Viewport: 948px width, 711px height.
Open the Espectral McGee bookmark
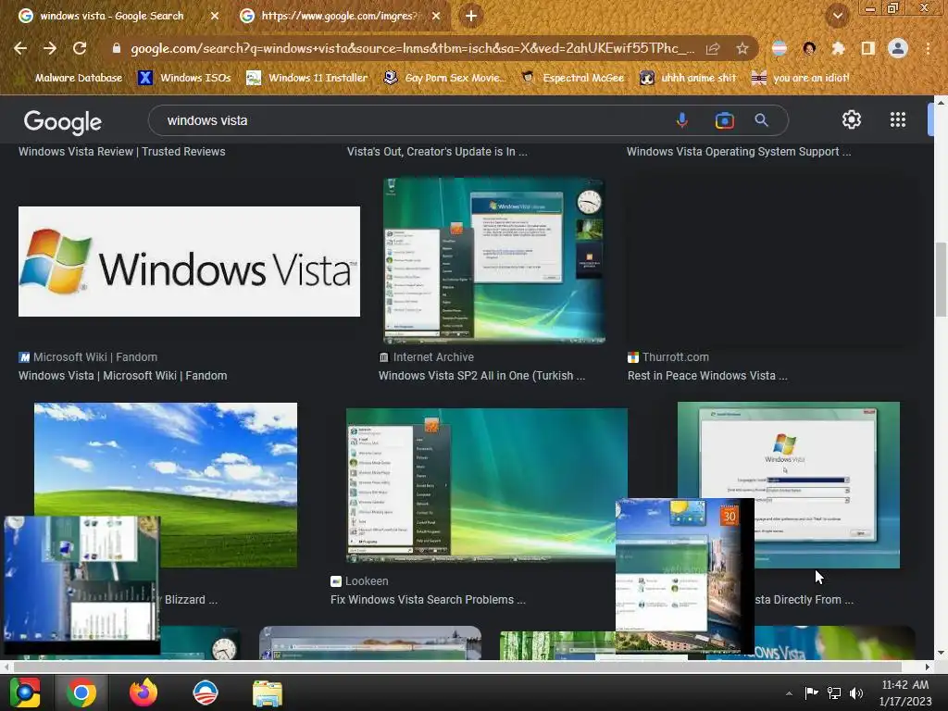[x=573, y=78]
